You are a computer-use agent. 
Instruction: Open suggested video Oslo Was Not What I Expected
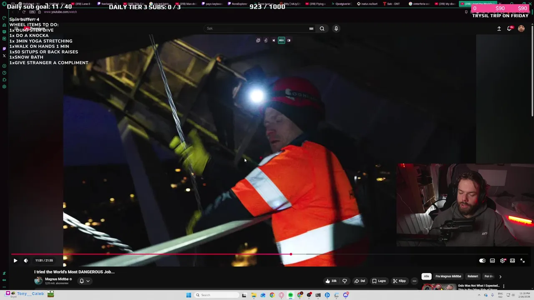click(479, 287)
